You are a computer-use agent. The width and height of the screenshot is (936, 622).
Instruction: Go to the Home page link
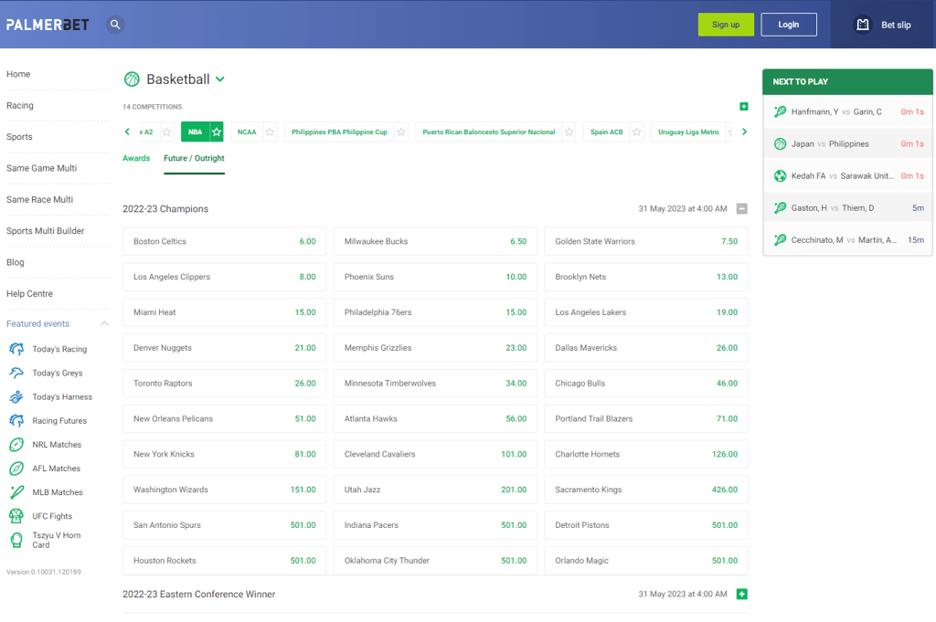(x=18, y=74)
